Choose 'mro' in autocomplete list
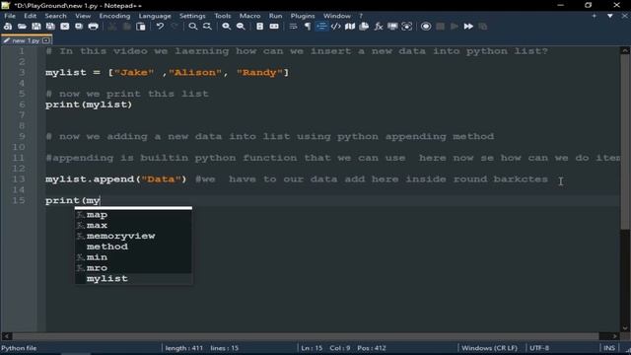This screenshot has height=355, width=631. (134, 268)
